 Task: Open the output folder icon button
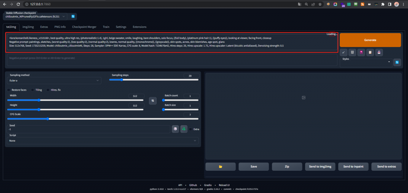220,166
